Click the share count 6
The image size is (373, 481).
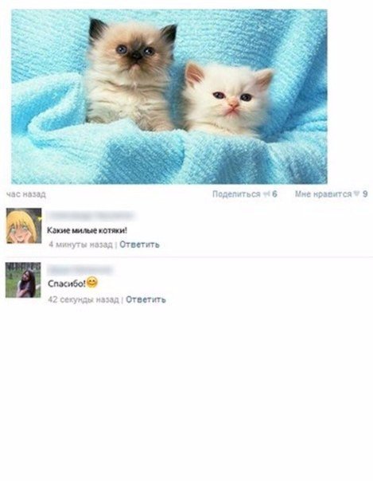click(274, 194)
